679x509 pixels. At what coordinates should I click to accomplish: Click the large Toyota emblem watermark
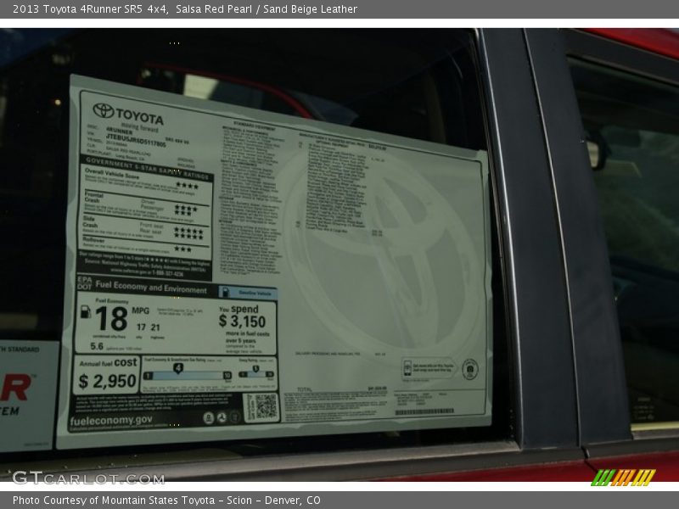click(379, 246)
